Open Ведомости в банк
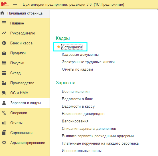 [77, 99]
